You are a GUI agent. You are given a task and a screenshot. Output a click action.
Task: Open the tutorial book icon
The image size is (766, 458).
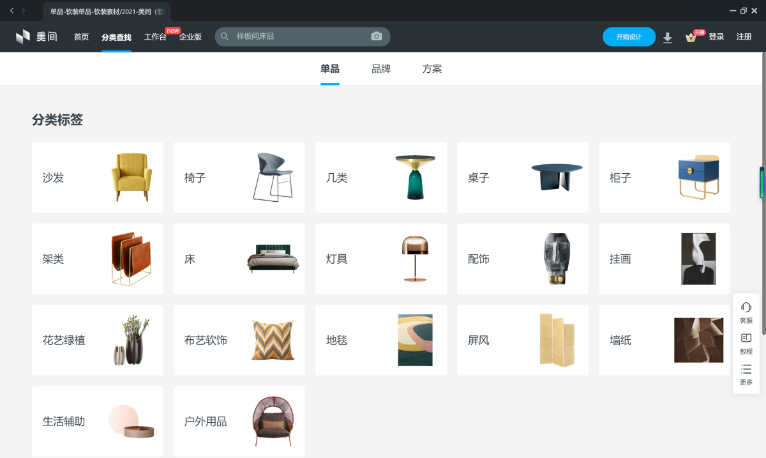point(746,343)
